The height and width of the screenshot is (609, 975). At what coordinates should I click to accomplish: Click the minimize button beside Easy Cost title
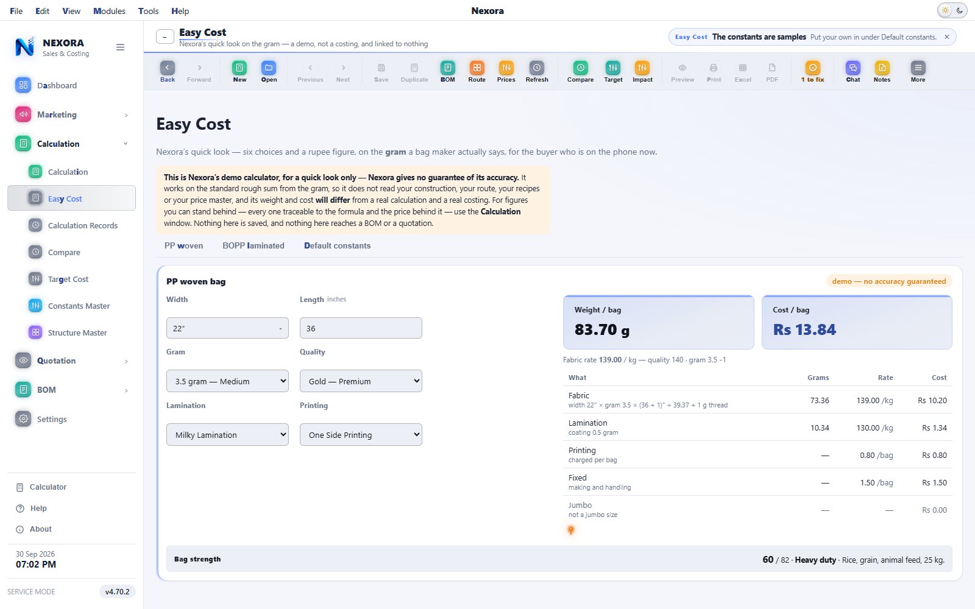(x=165, y=37)
